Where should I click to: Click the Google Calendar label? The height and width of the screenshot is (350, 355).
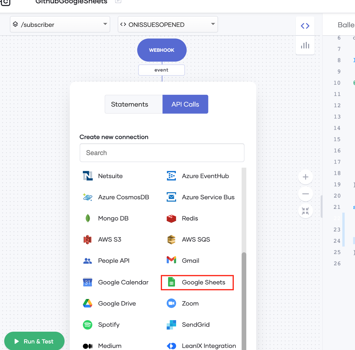[x=123, y=282]
